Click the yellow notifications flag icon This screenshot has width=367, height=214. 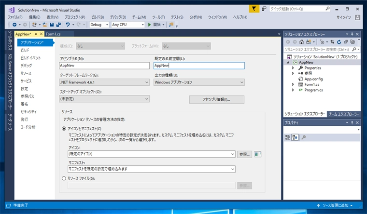click(254, 9)
